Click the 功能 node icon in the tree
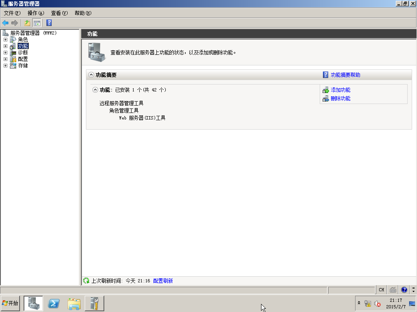 pyautogui.click(x=13, y=46)
